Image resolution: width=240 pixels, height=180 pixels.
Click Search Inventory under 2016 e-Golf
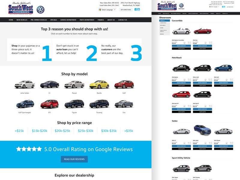click(202, 83)
